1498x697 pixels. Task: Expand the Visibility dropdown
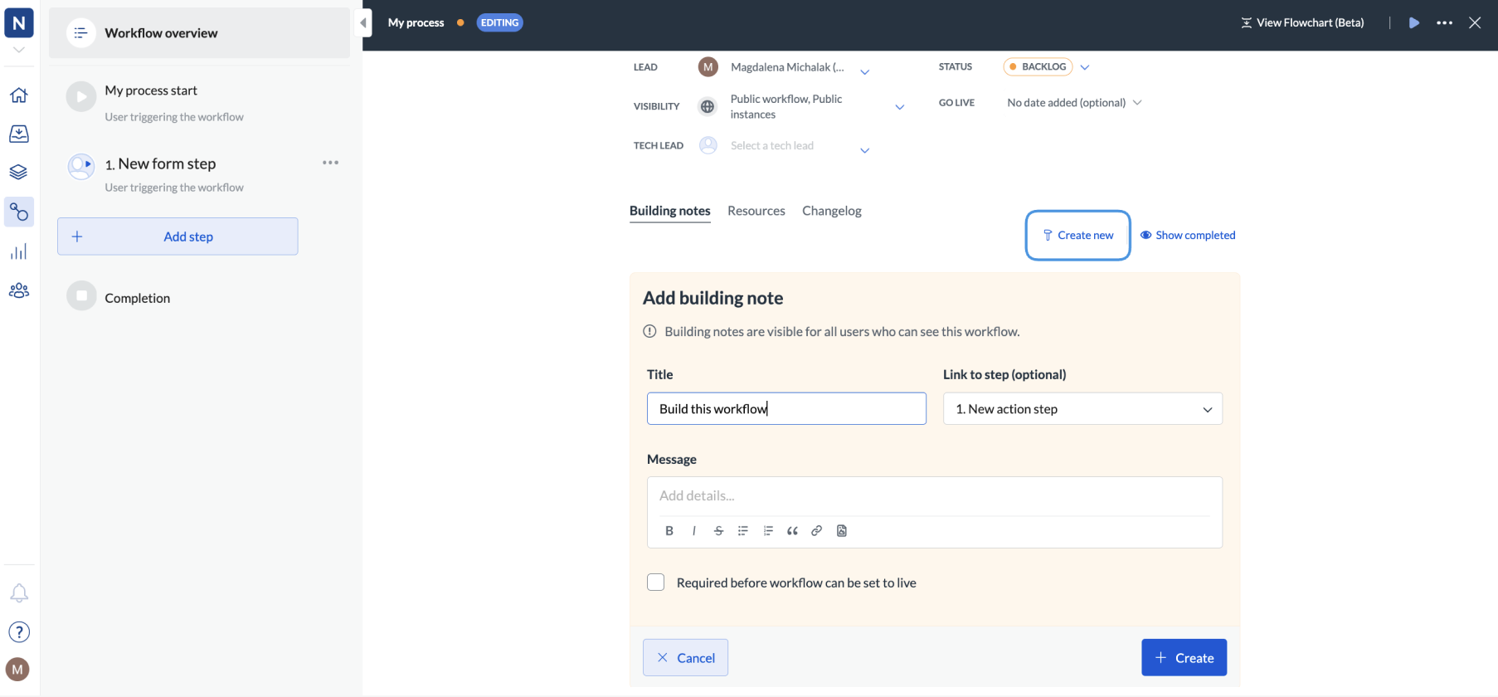click(x=900, y=107)
